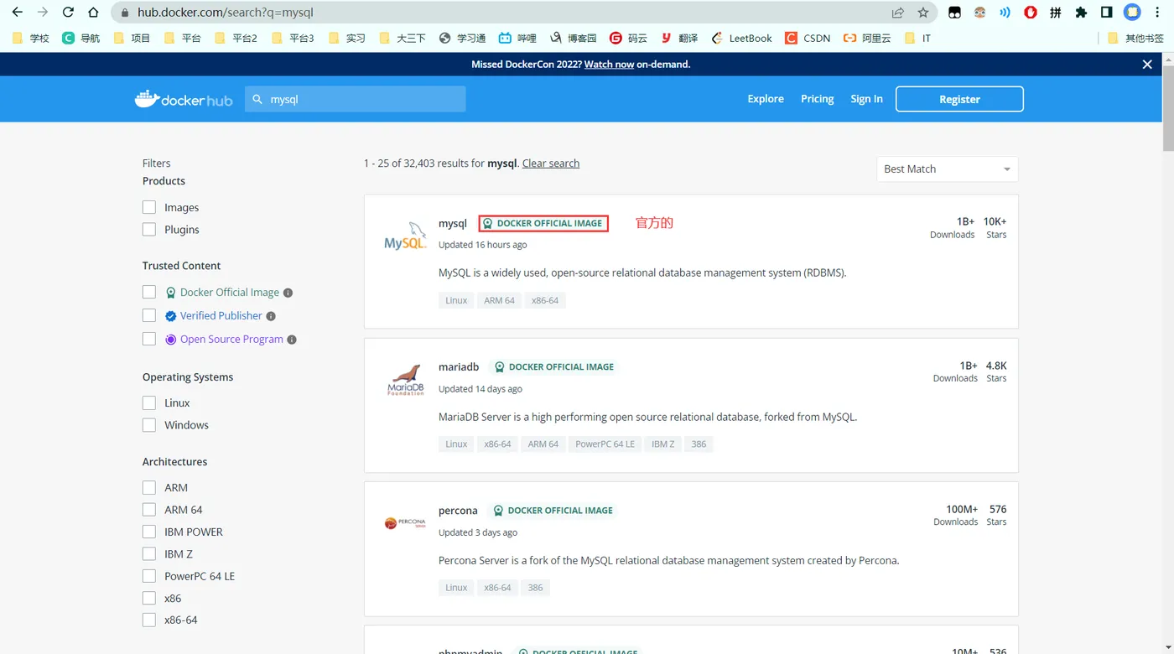This screenshot has width=1174, height=654.
Task: Open the cartoon face extension icon
Action: (x=979, y=13)
